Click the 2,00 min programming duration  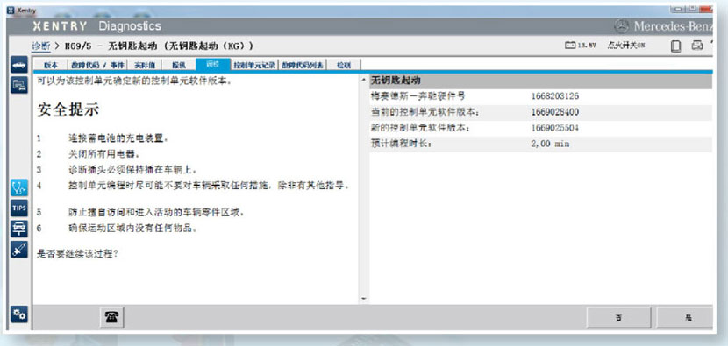click(550, 144)
